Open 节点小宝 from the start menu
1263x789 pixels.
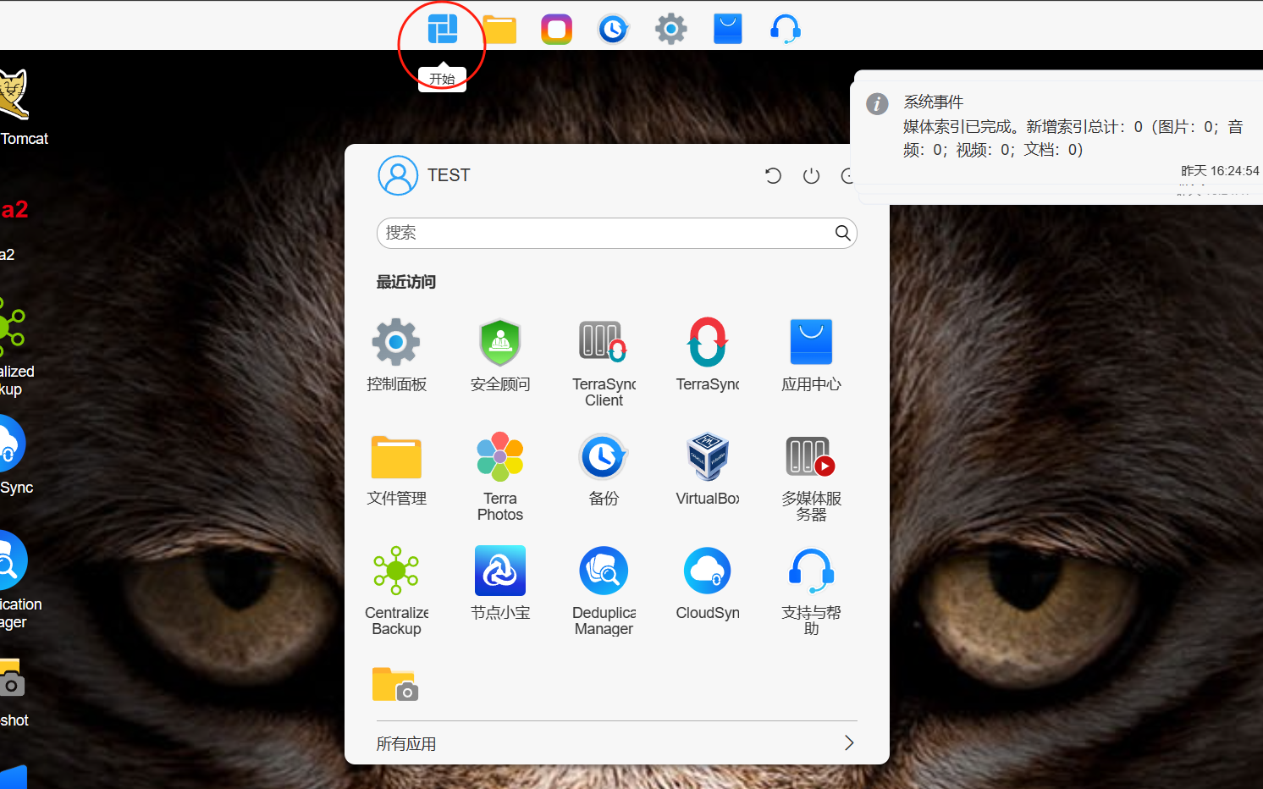(500, 583)
